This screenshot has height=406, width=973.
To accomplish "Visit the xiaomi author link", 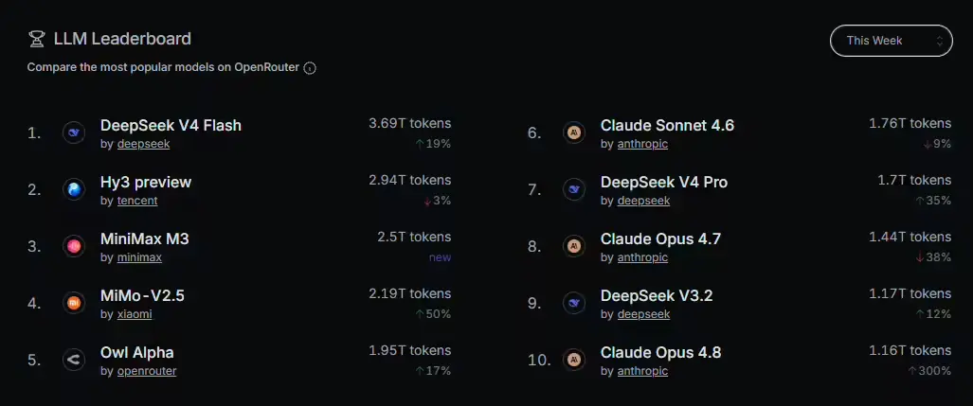I will [x=135, y=314].
